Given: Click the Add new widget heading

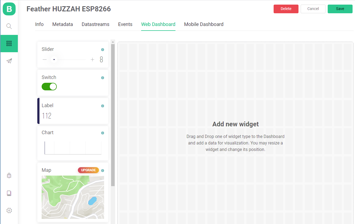Looking at the screenshot, I should click(x=235, y=124).
